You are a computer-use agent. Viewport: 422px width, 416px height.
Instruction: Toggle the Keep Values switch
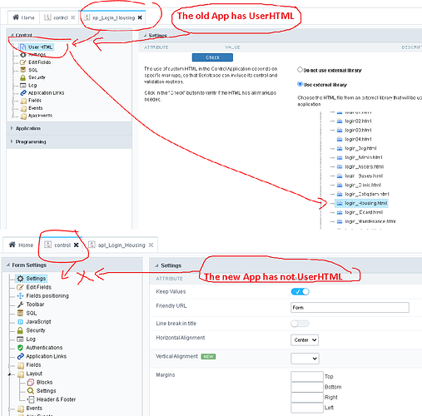300,292
